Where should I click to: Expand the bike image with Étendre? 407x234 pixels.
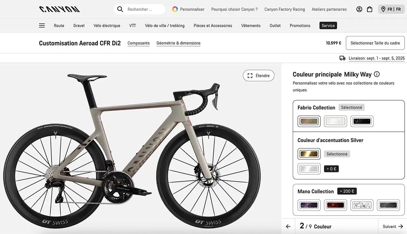[x=258, y=75]
